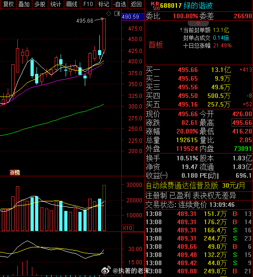The height and width of the screenshot is (277, 253).
Task: Click the 委差 26690 value
Action: coord(243,16)
